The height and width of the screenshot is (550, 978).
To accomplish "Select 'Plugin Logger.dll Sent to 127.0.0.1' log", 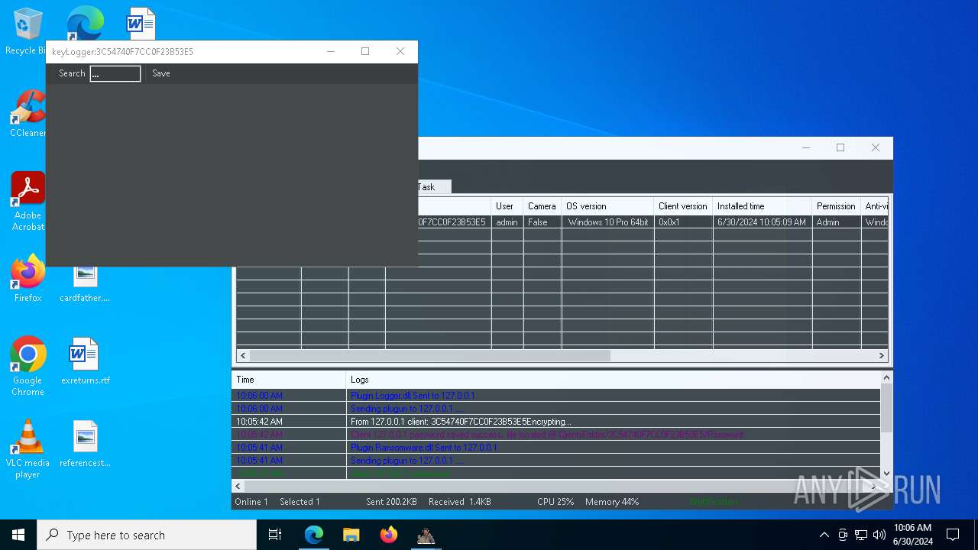I will coord(413,396).
